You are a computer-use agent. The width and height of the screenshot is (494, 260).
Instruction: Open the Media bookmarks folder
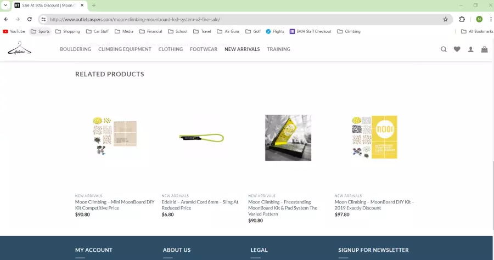pyautogui.click(x=124, y=31)
